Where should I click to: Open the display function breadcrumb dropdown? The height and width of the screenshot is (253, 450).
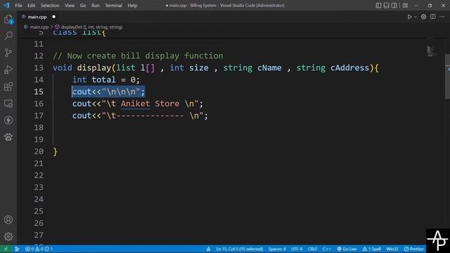click(91, 27)
